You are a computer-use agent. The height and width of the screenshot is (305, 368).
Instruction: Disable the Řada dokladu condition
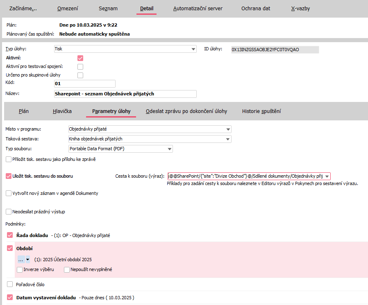pyautogui.click(x=10, y=235)
